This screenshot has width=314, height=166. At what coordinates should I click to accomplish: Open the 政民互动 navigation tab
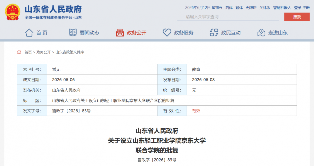tap(231, 33)
